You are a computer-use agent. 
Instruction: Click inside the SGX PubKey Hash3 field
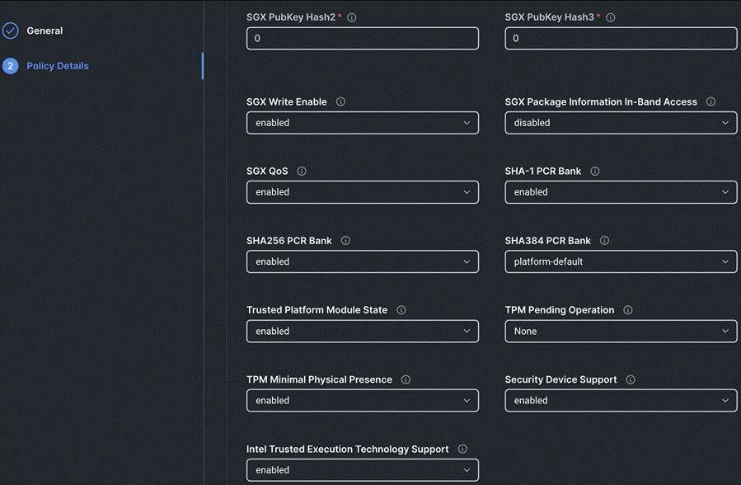[620, 38]
